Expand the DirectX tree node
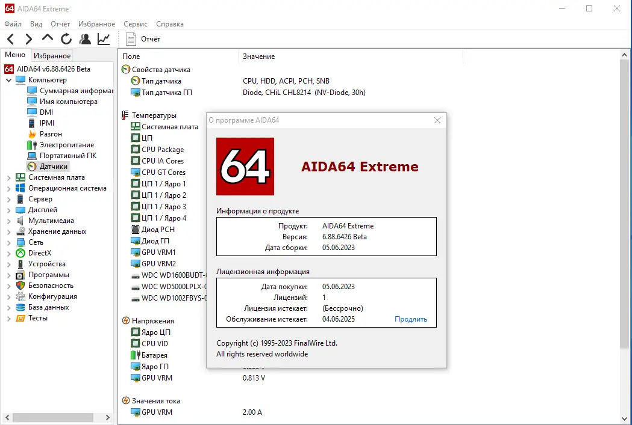Screen dimensions: 632x425 (x=8, y=253)
